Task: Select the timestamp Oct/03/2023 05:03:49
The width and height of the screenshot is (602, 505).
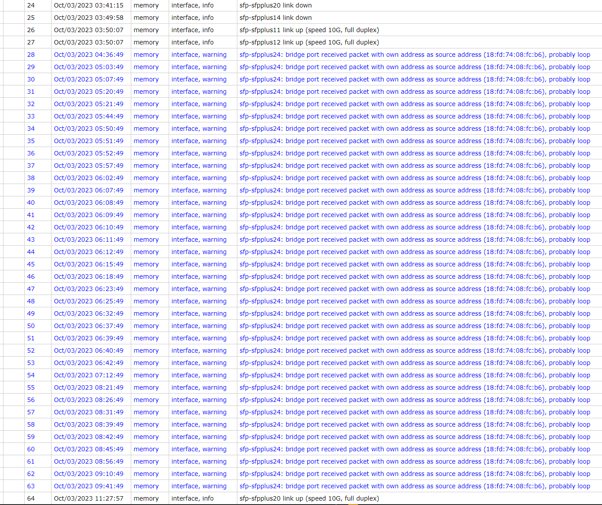Action: (x=89, y=67)
